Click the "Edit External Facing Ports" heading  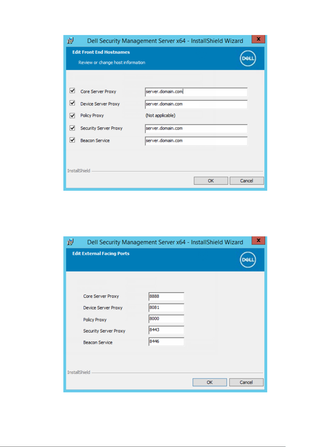(101, 253)
